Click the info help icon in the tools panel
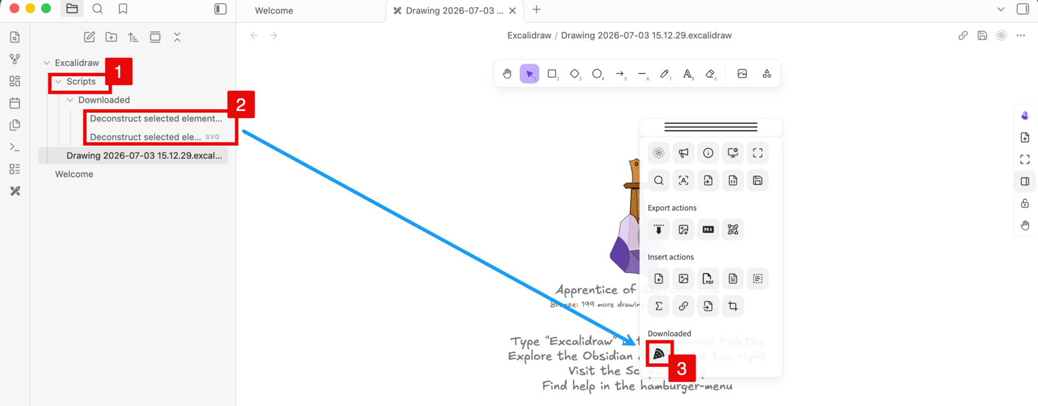Image resolution: width=1038 pixels, height=406 pixels. click(x=708, y=153)
